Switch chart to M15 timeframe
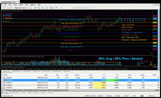Image resolution: width=161 pixels, height=98 pixels. (80, 8)
